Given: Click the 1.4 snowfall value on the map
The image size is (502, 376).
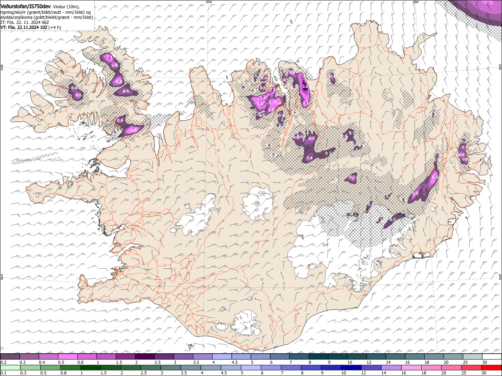Looking at the screenshot, I should [263, 98].
